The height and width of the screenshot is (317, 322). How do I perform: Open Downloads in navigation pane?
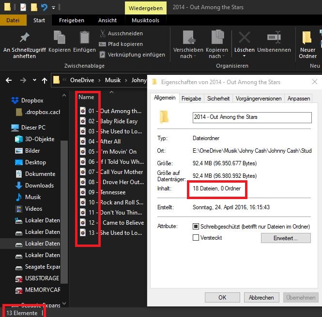[34, 186]
